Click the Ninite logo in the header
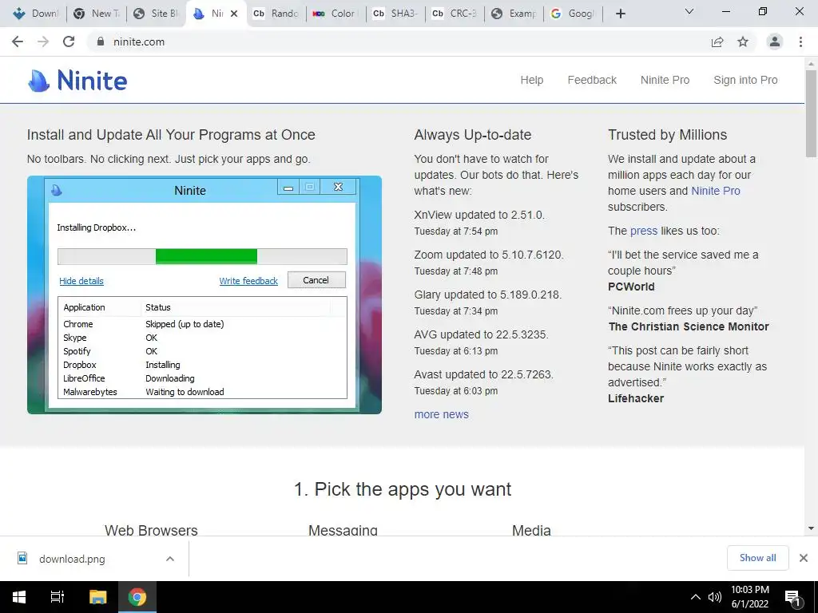818x613 pixels. coord(77,81)
